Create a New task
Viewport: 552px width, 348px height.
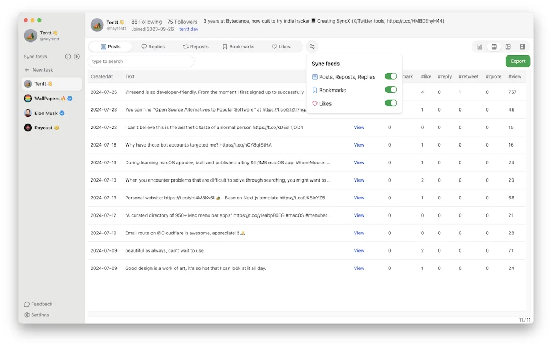38,69
